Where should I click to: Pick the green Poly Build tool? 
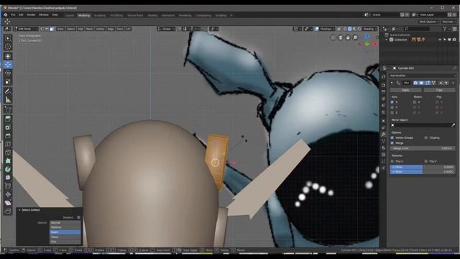(x=8, y=161)
